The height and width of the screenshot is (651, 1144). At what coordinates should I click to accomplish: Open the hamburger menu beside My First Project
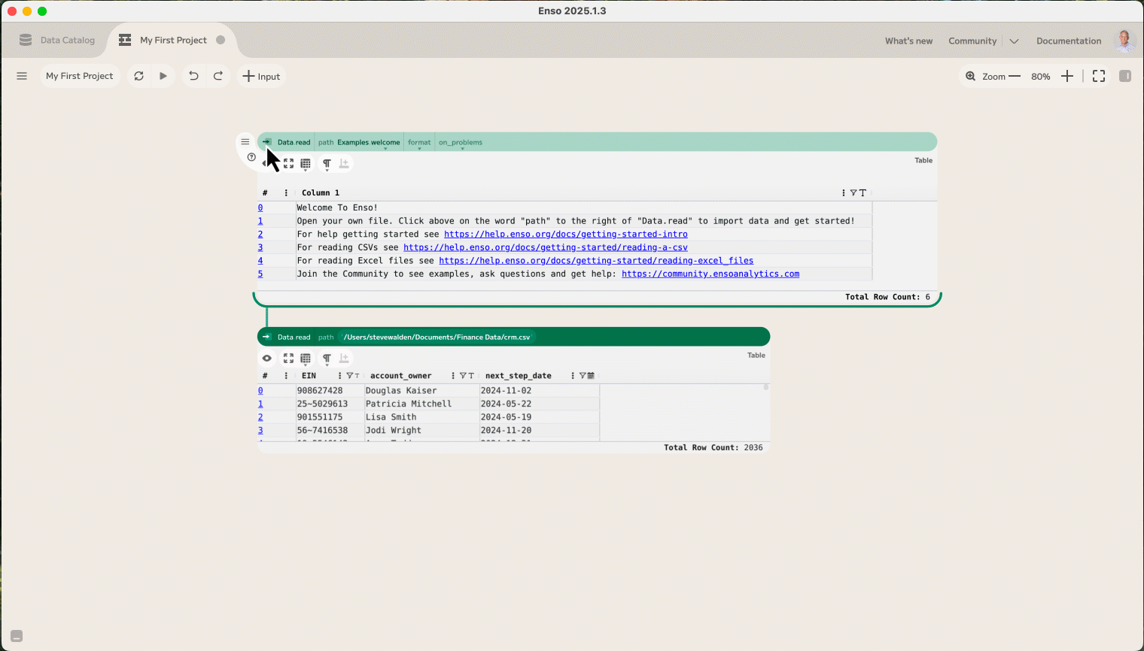[x=22, y=76]
